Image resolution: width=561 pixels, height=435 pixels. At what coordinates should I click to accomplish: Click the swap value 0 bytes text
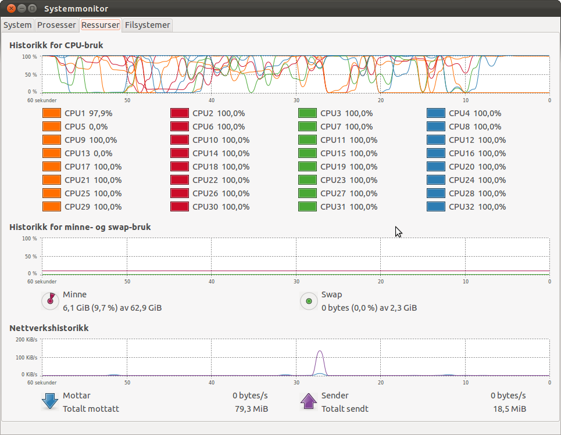369,308
